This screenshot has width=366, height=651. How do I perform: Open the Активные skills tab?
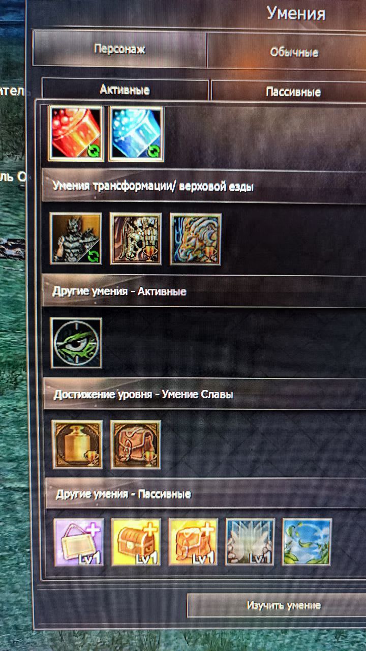point(125,90)
